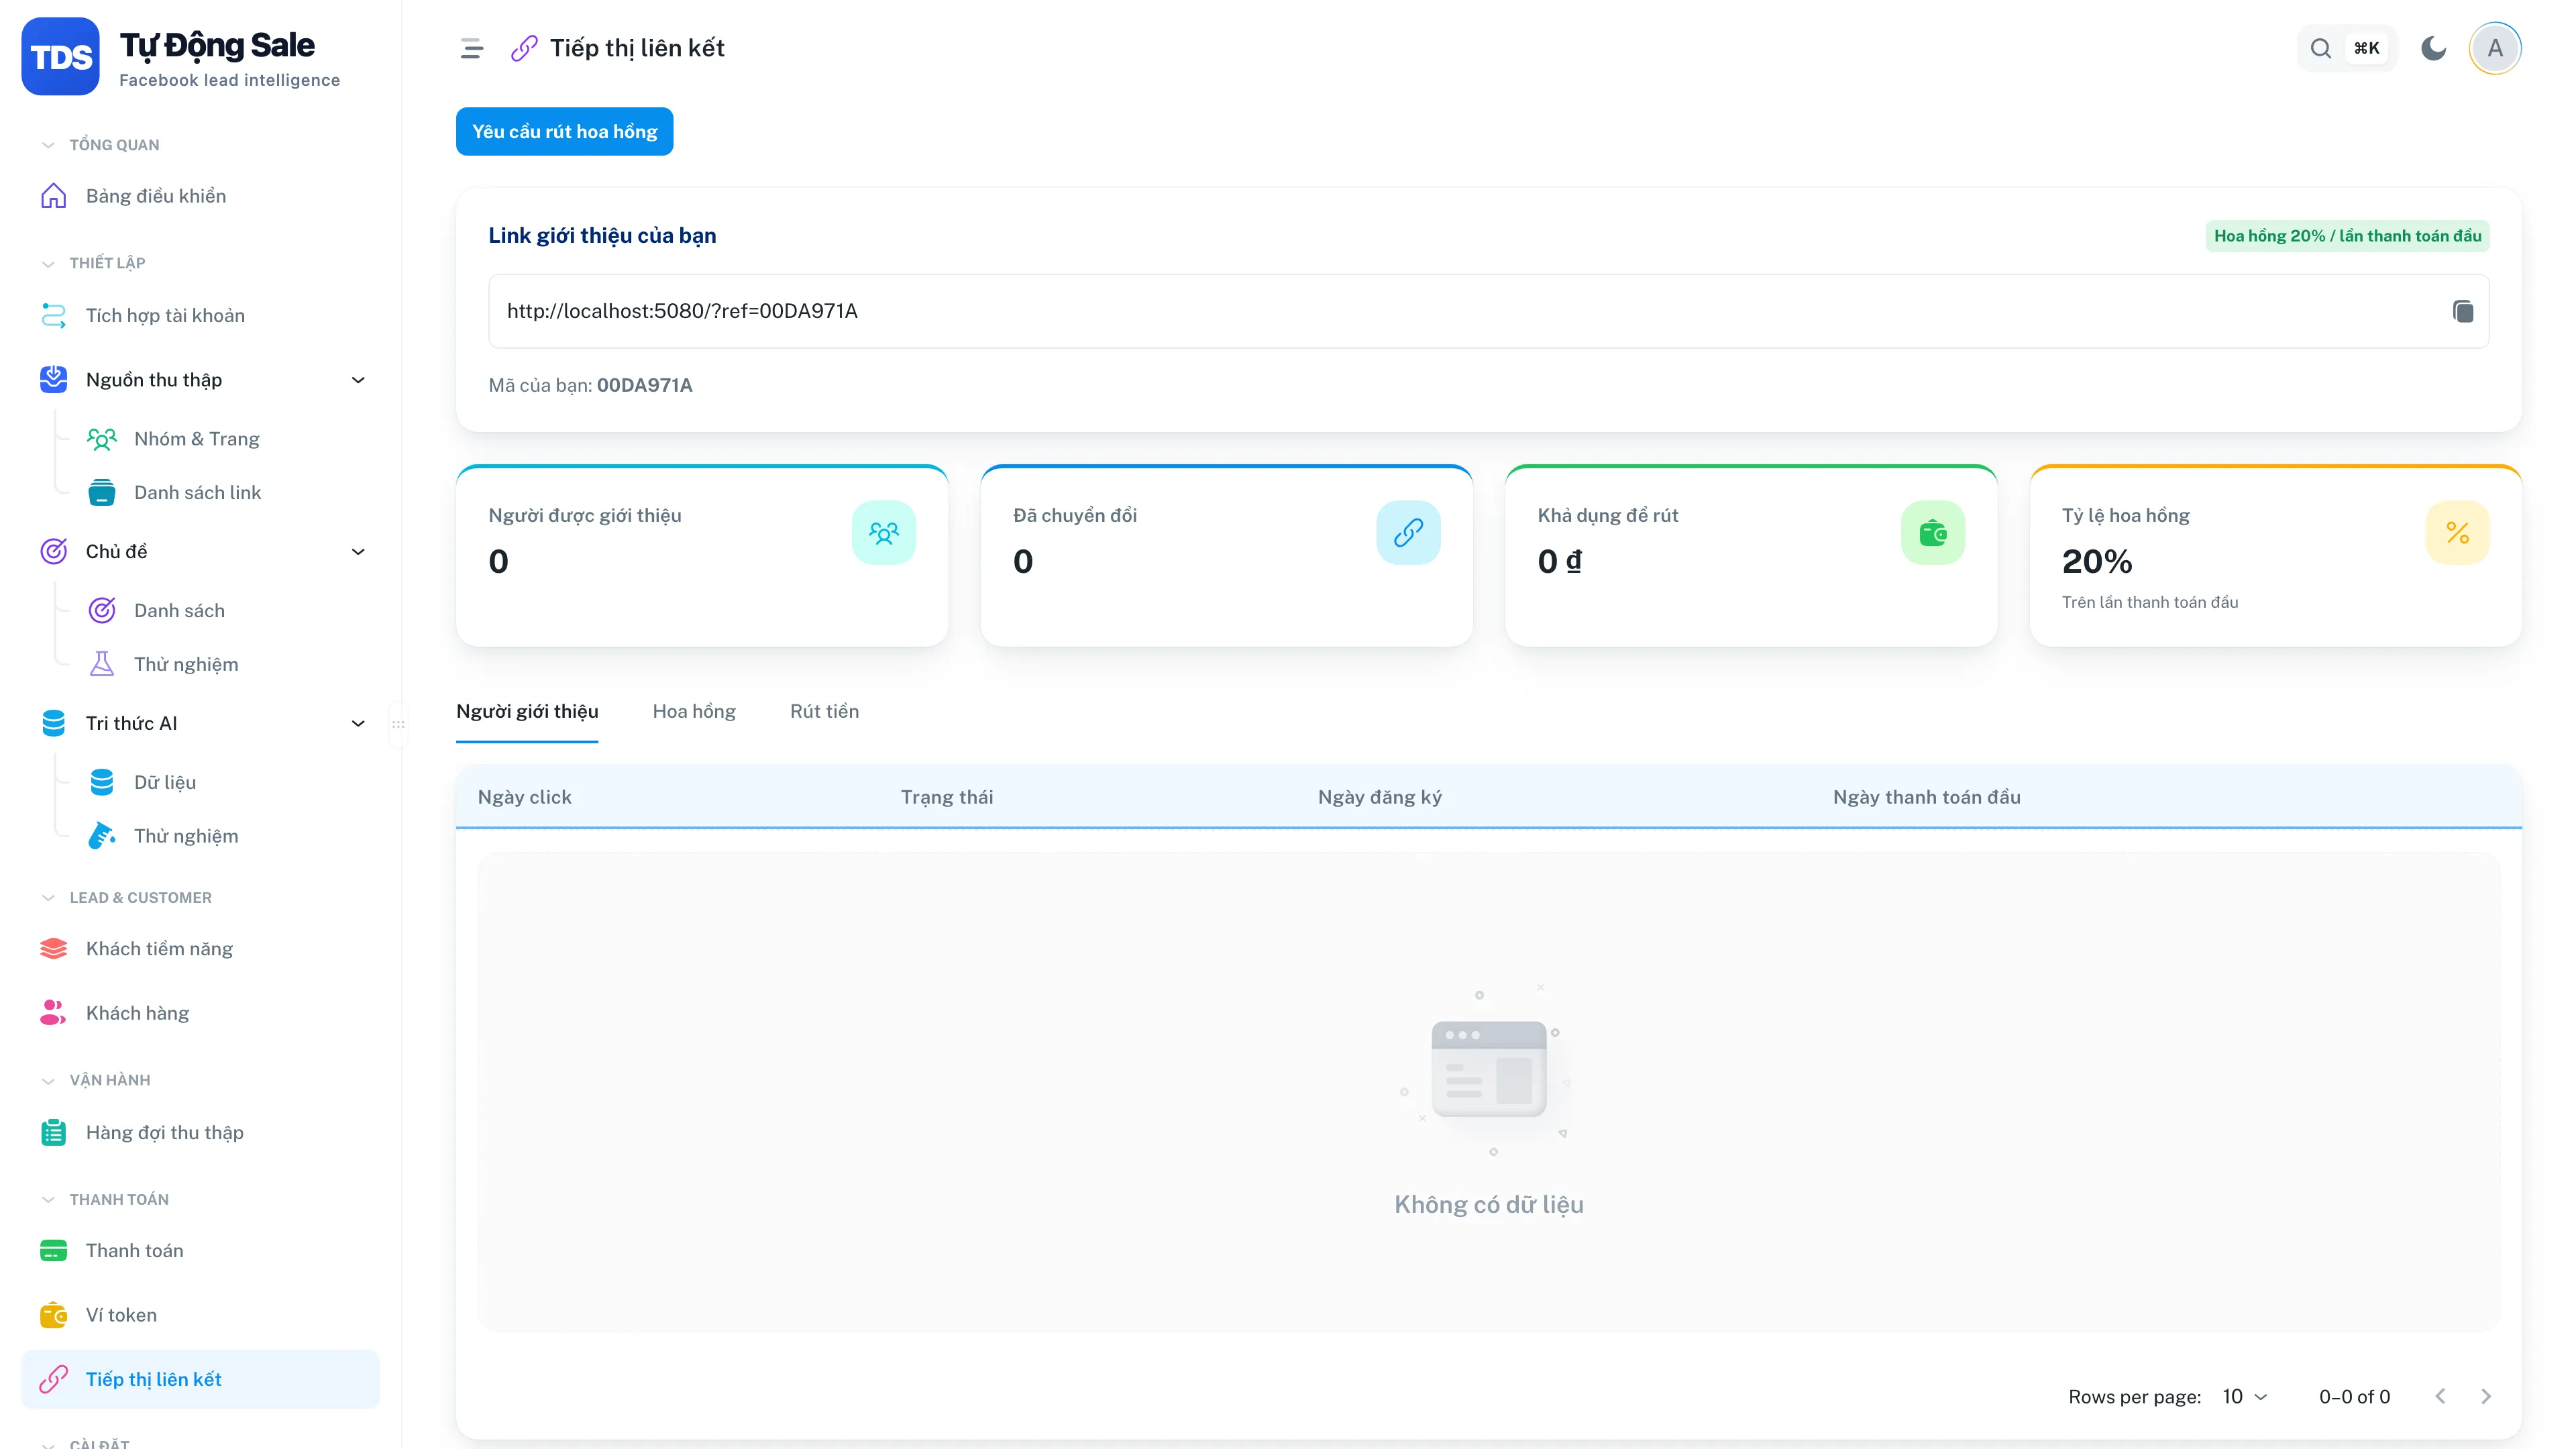Image resolution: width=2576 pixels, height=1449 pixels.
Task: Click the link icon beside page title
Action: pos(524,48)
